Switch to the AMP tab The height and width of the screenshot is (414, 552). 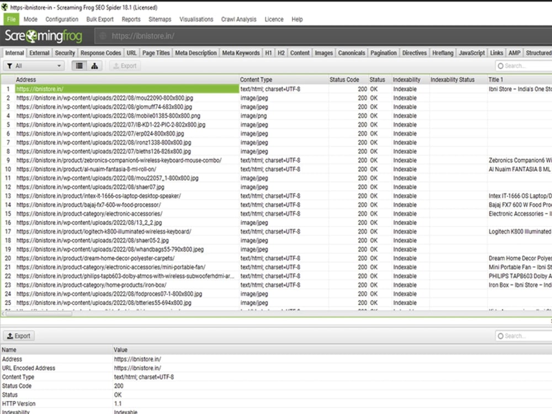[514, 53]
